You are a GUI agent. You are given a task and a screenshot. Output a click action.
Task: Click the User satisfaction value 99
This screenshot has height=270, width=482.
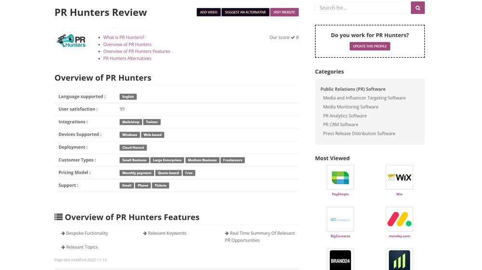(122, 109)
